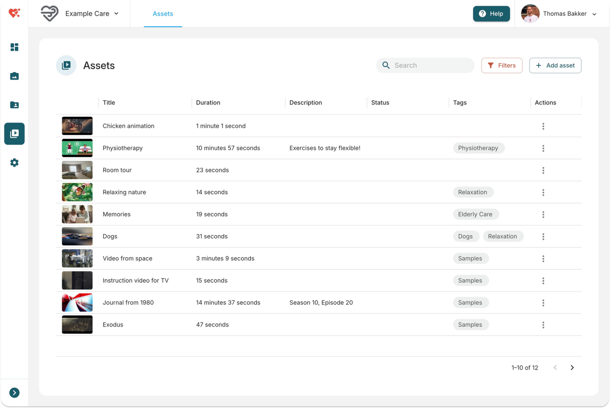Image resolution: width=610 pixels, height=408 pixels.
Task: Go to next page of assets
Action: click(x=572, y=368)
